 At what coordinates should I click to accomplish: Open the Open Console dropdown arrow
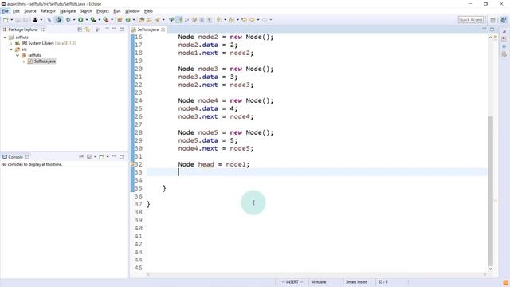[x=108, y=157]
